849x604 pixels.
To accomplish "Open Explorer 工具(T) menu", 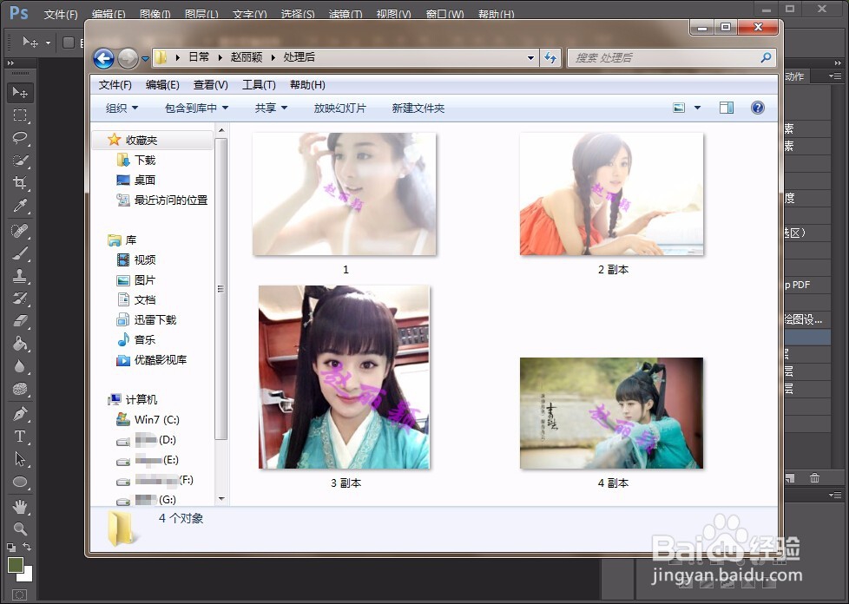I will pyautogui.click(x=259, y=85).
